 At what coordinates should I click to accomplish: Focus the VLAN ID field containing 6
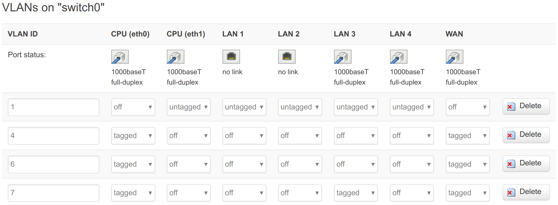tap(53, 164)
